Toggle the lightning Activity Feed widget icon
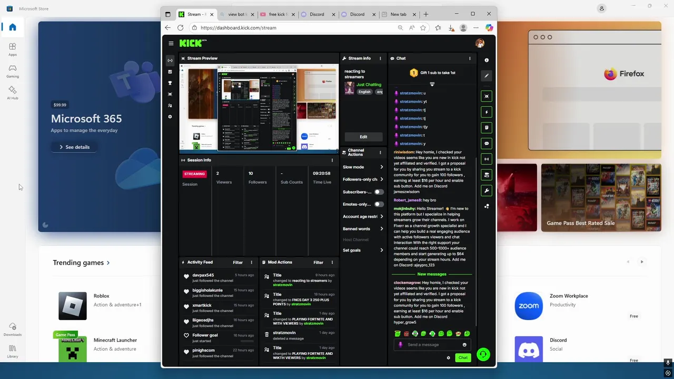This screenshot has width=674, height=379. click(487, 112)
